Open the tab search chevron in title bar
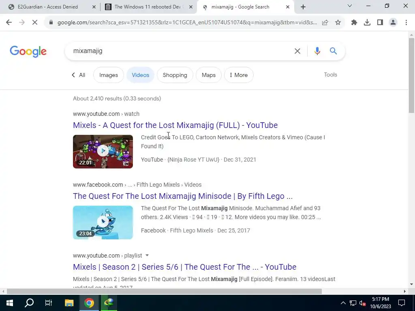The image size is (415, 311). (x=350, y=6)
